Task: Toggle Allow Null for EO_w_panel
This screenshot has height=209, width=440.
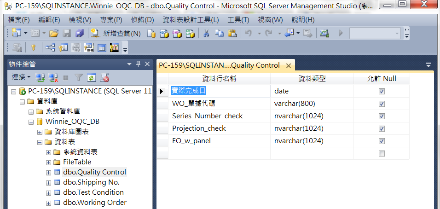Action: tap(382, 141)
